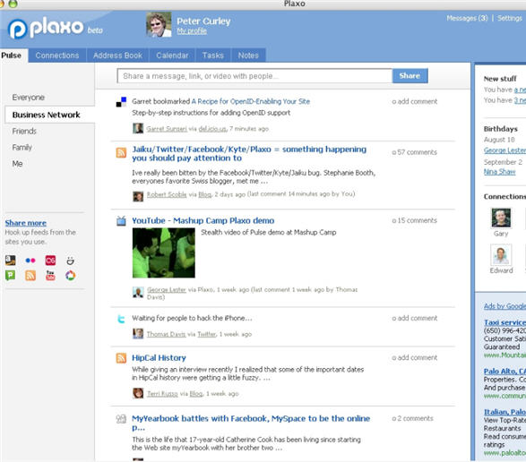The width and height of the screenshot is (526, 462).
Task: Open Gary's connection photo
Action: [x=501, y=218]
